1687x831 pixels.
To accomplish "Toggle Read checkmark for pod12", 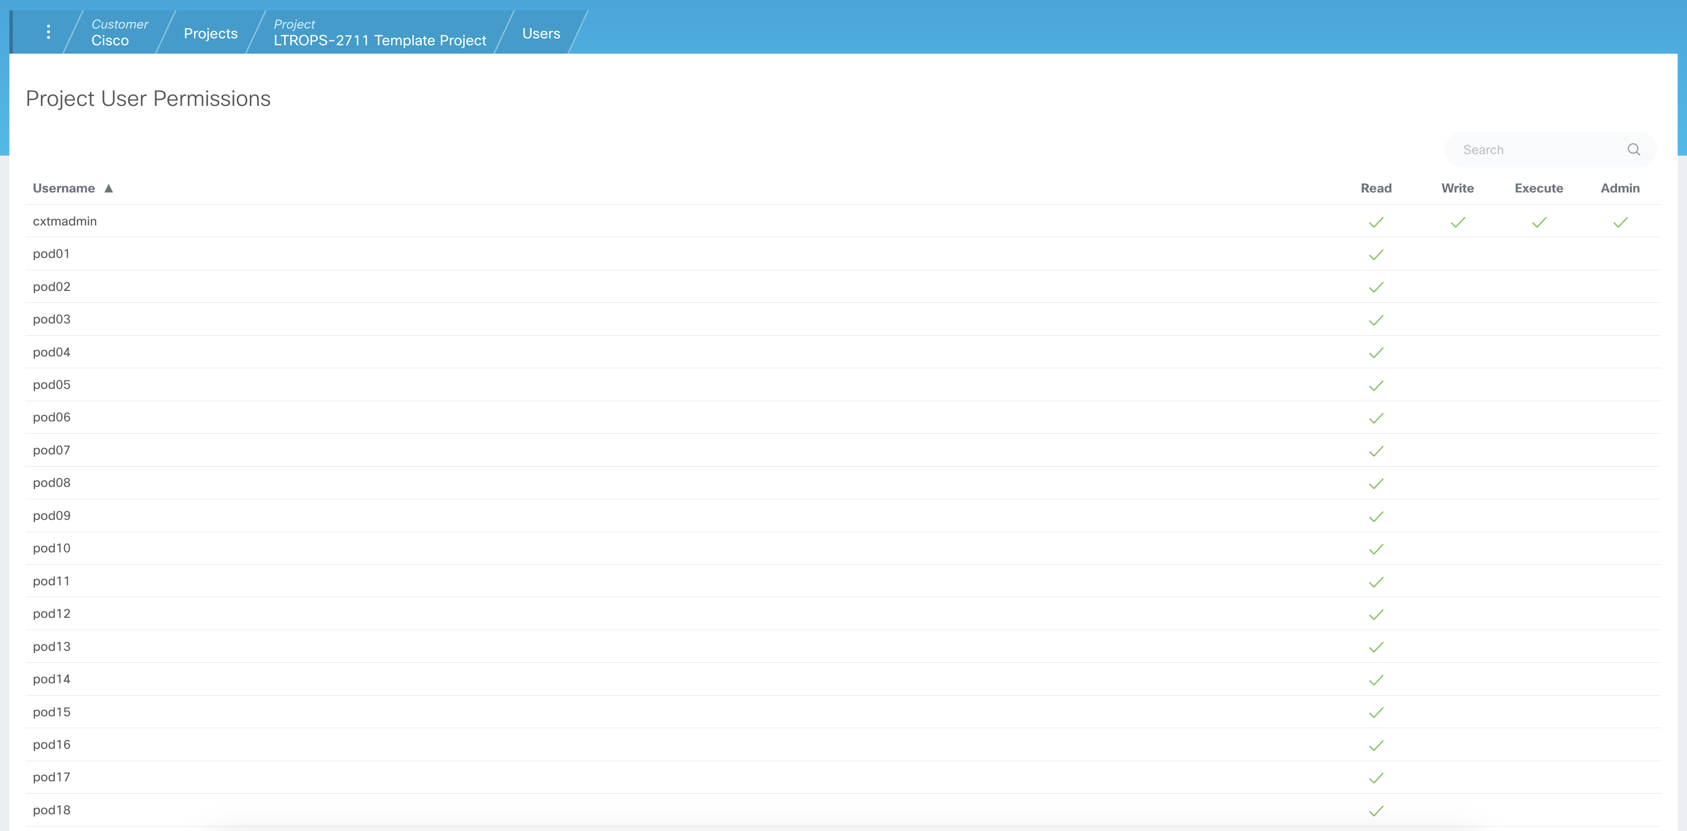I will (x=1376, y=615).
